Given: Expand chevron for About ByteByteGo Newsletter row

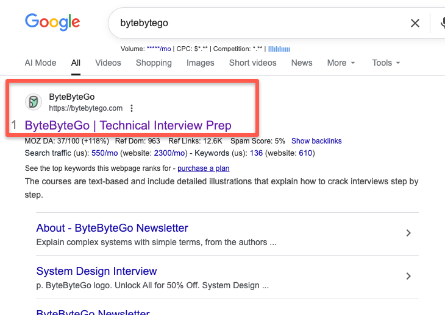Looking at the screenshot, I should click(408, 233).
